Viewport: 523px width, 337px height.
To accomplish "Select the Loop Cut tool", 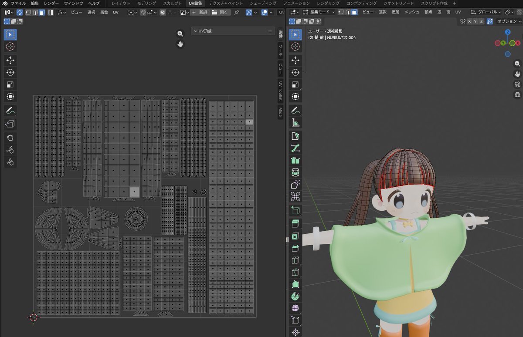I will point(295,261).
